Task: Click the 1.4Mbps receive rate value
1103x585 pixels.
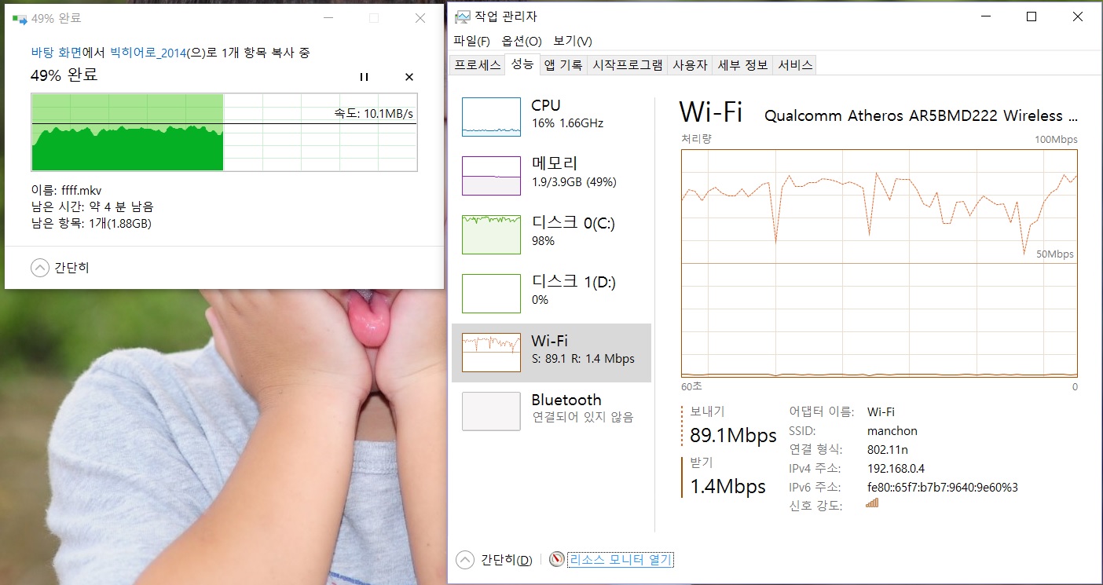Action: pos(727,487)
